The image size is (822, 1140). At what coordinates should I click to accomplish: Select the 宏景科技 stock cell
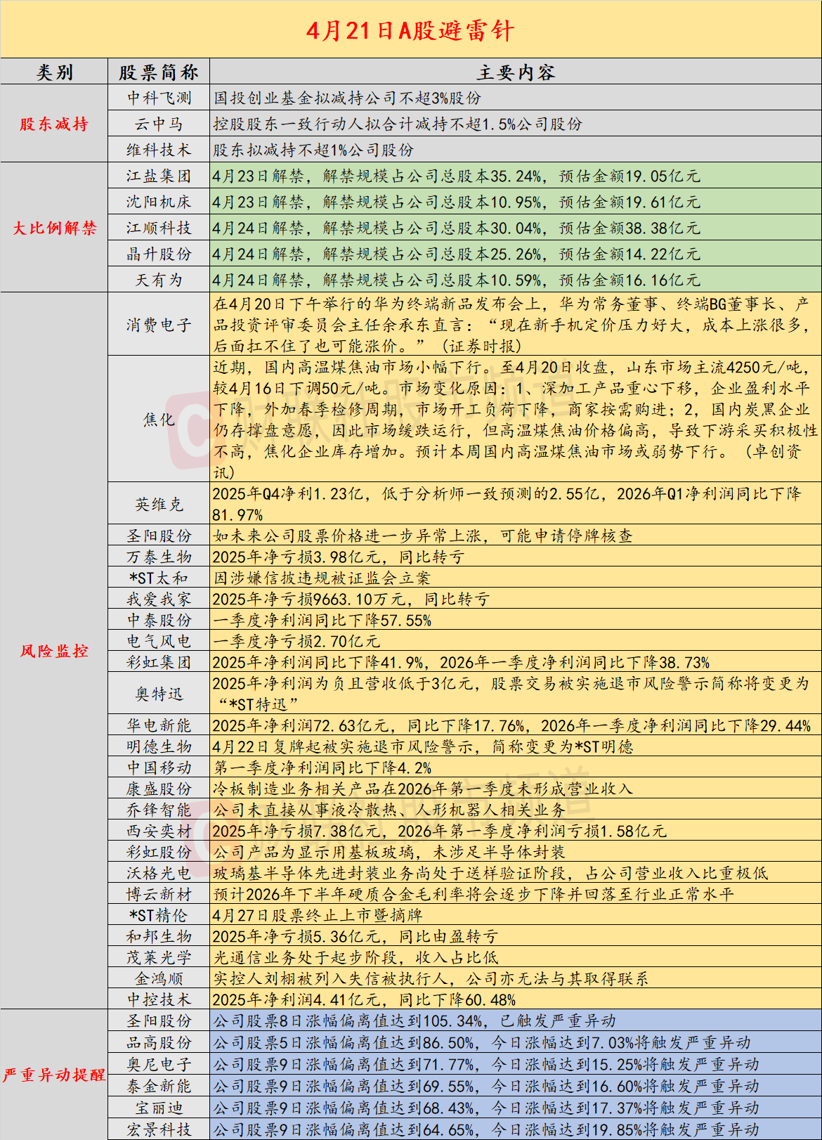click(159, 1129)
